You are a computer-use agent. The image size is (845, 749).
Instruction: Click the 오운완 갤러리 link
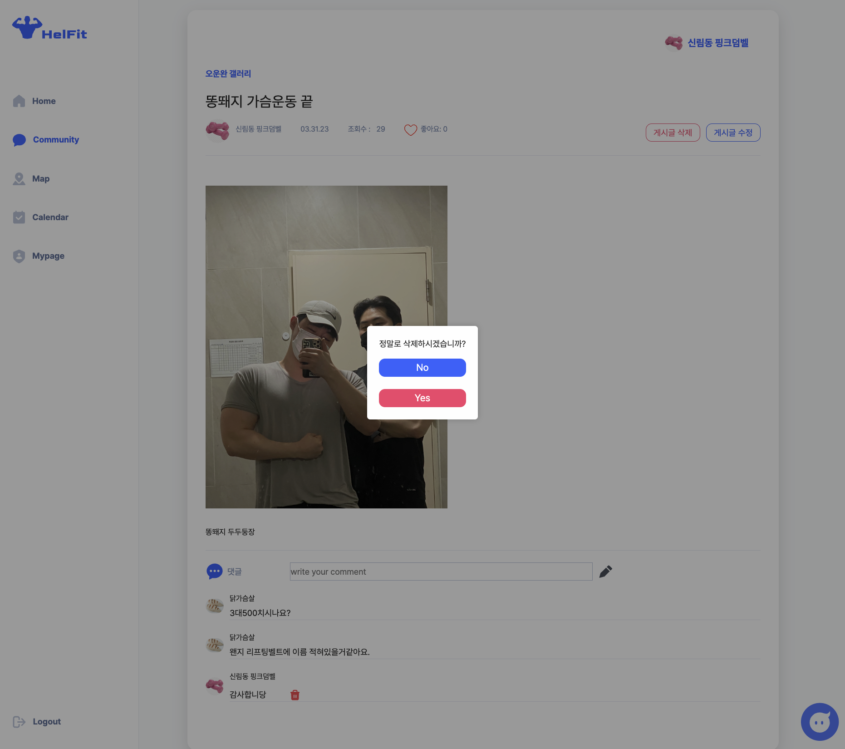[228, 74]
